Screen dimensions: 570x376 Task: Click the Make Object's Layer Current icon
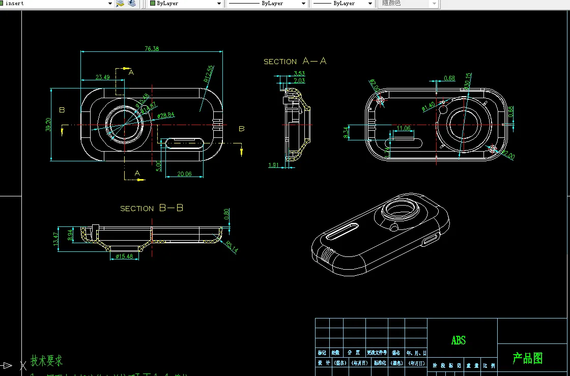pos(120,4)
